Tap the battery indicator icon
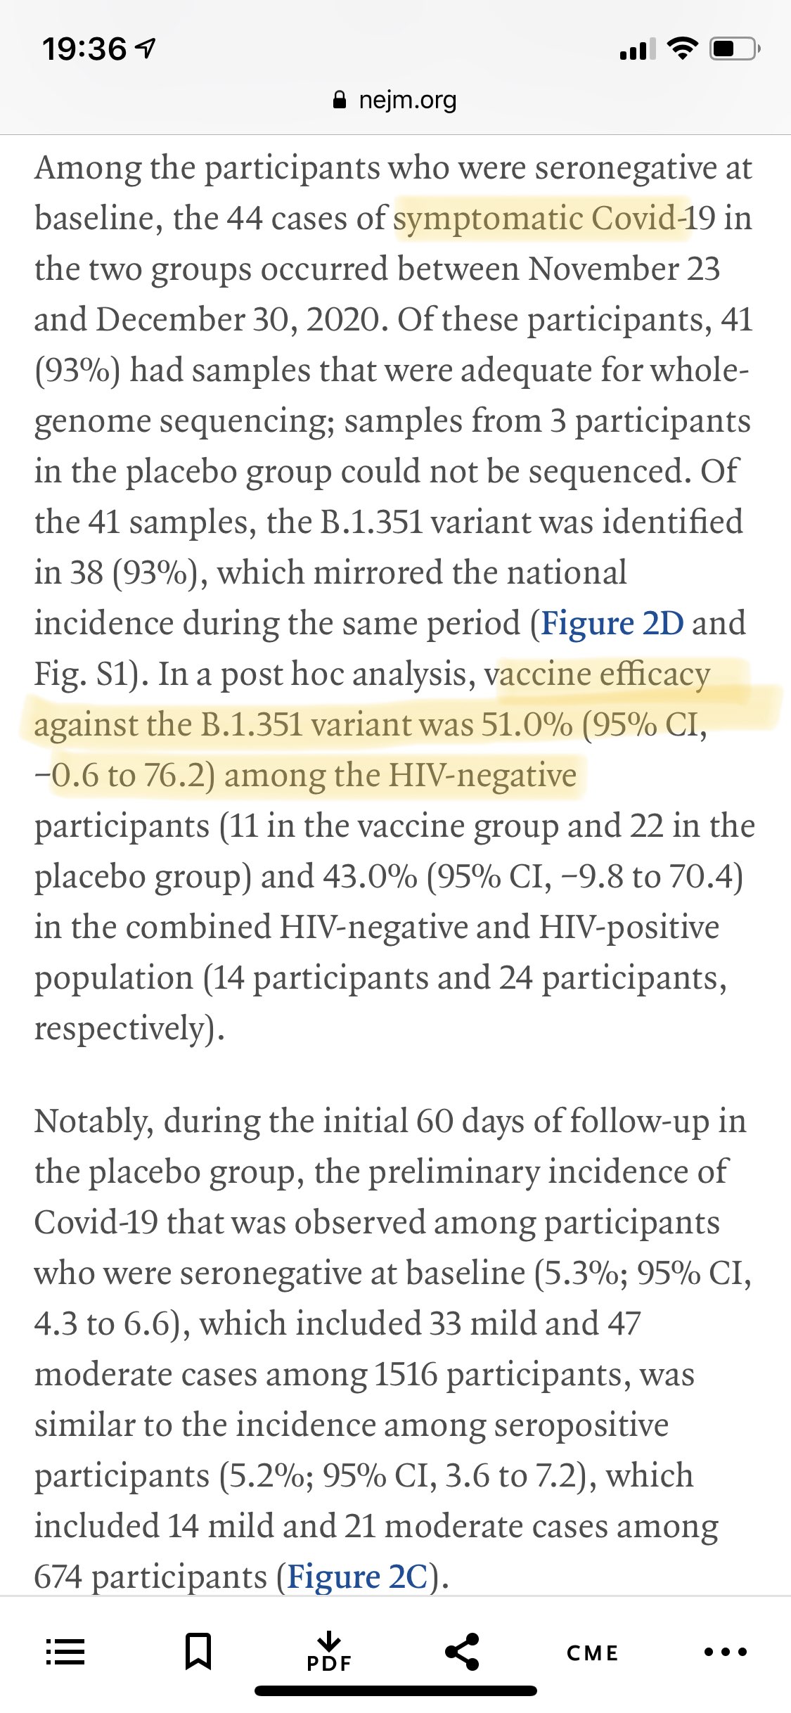 pos(734,49)
